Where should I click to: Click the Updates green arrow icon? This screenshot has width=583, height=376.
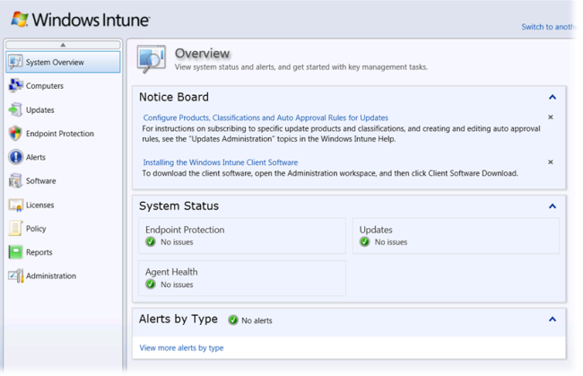click(x=15, y=109)
